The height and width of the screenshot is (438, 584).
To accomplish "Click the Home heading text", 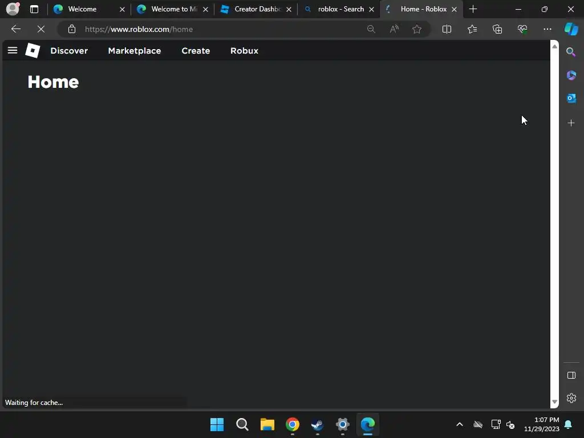I will (53, 82).
